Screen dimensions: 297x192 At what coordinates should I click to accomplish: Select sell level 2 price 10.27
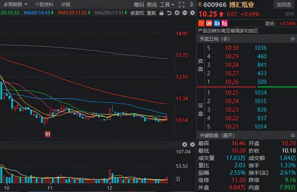(232, 73)
